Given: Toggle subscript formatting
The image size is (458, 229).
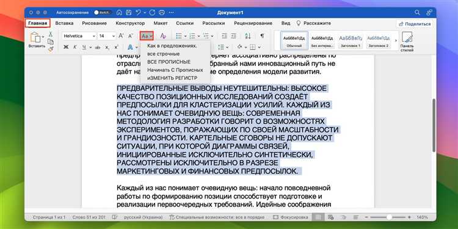Looking at the screenshot, I should [x=107, y=47].
